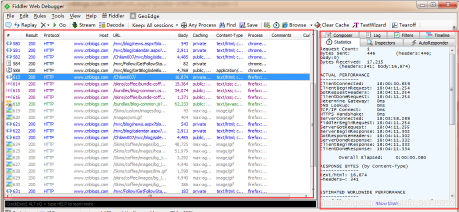Click the timer clock toolbar icon
The width and height of the screenshot is (459, 212).
[x=276, y=25]
